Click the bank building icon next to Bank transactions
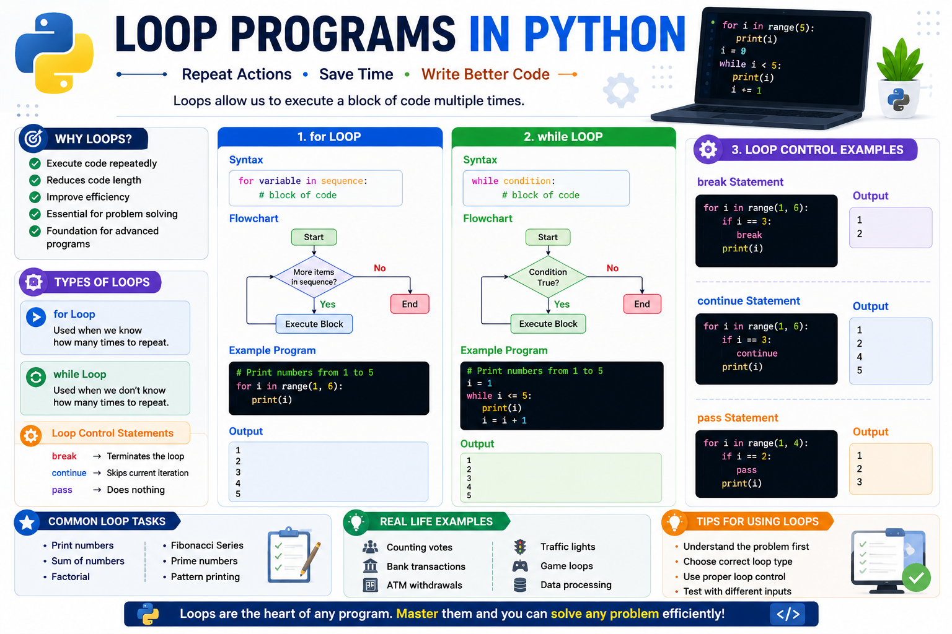This screenshot has width=952, height=634. tap(371, 566)
